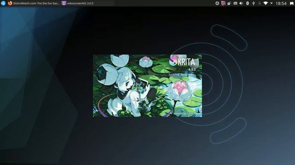Open the Wi-Fi network tray icon
295x165 pixels.
pos(265,3)
